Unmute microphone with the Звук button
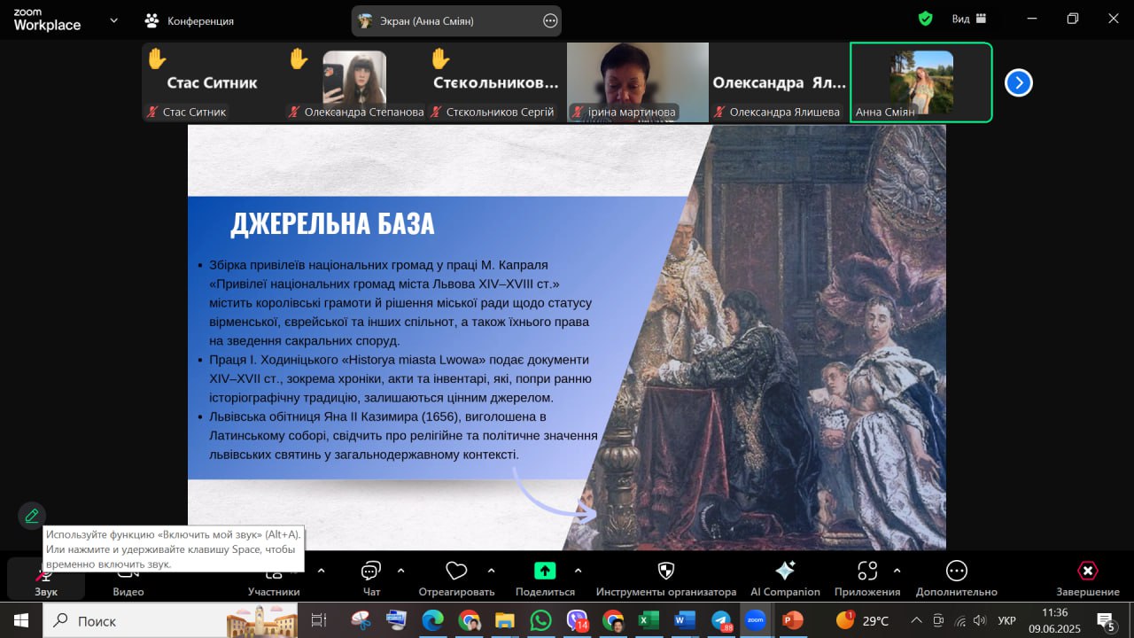The image size is (1134, 638). pos(46,580)
